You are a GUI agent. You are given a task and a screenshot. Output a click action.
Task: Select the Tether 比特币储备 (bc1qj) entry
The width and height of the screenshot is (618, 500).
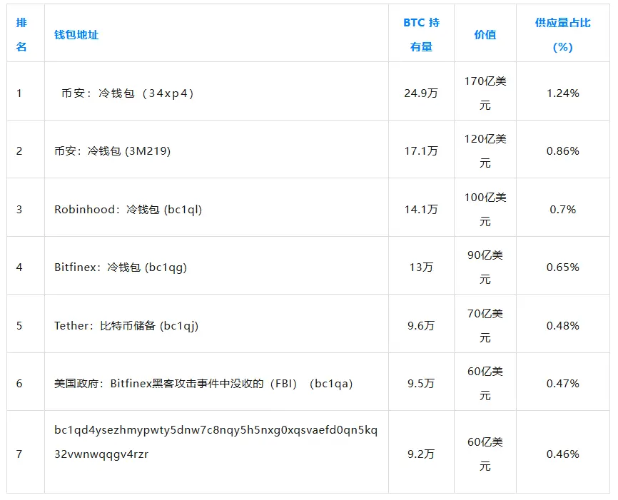tap(126, 326)
